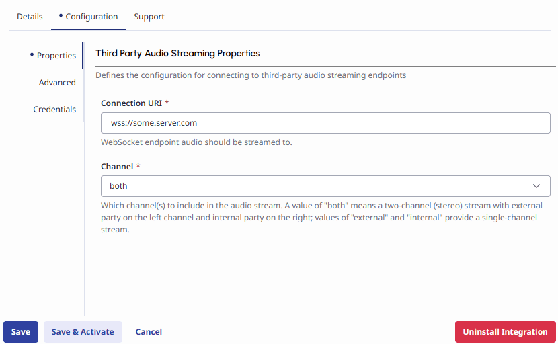This screenshot has height=344, width=558.
Task: Open the Support tab
Action: (149, 17)
